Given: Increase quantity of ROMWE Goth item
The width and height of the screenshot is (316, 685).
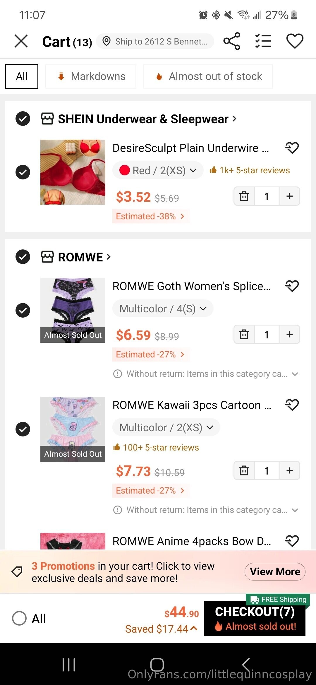Looking at the screenshot, I should (289, 334).
